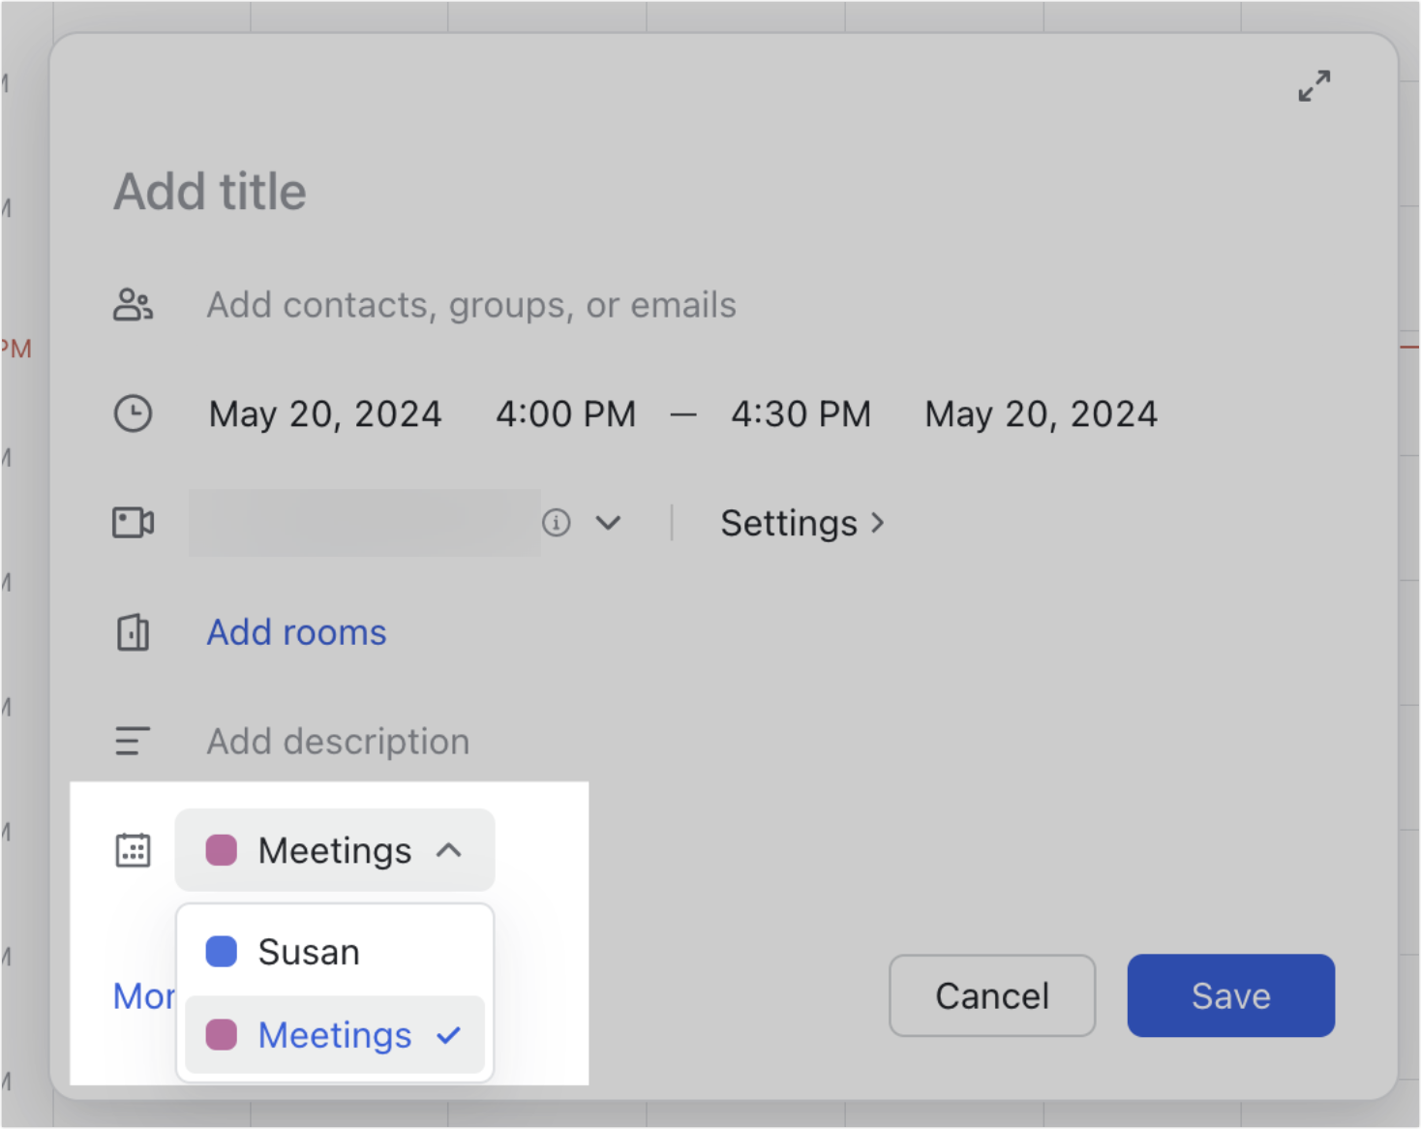Expand conferencing Settings with its chevron

[x=878, y=523]
